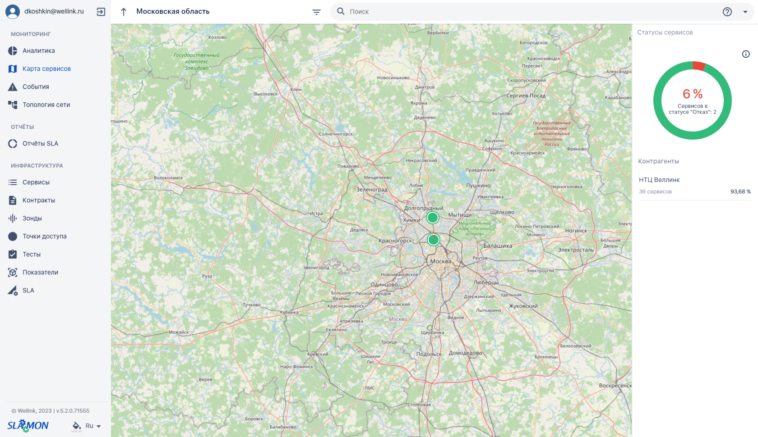Click the user avatar icon

[13, 12]
